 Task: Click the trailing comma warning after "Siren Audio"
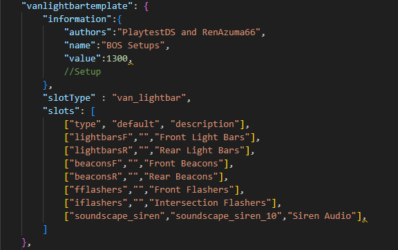[365, 220]
